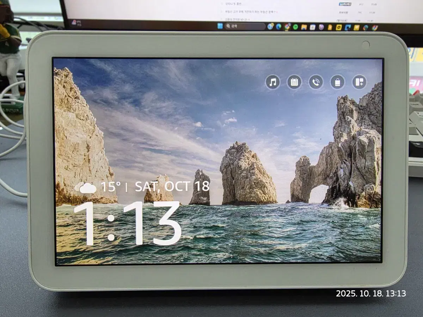Screen dimensions: 423x317
Task: Open Microsoft Edge from the taskbar
Action: click(x=279, y=27)
